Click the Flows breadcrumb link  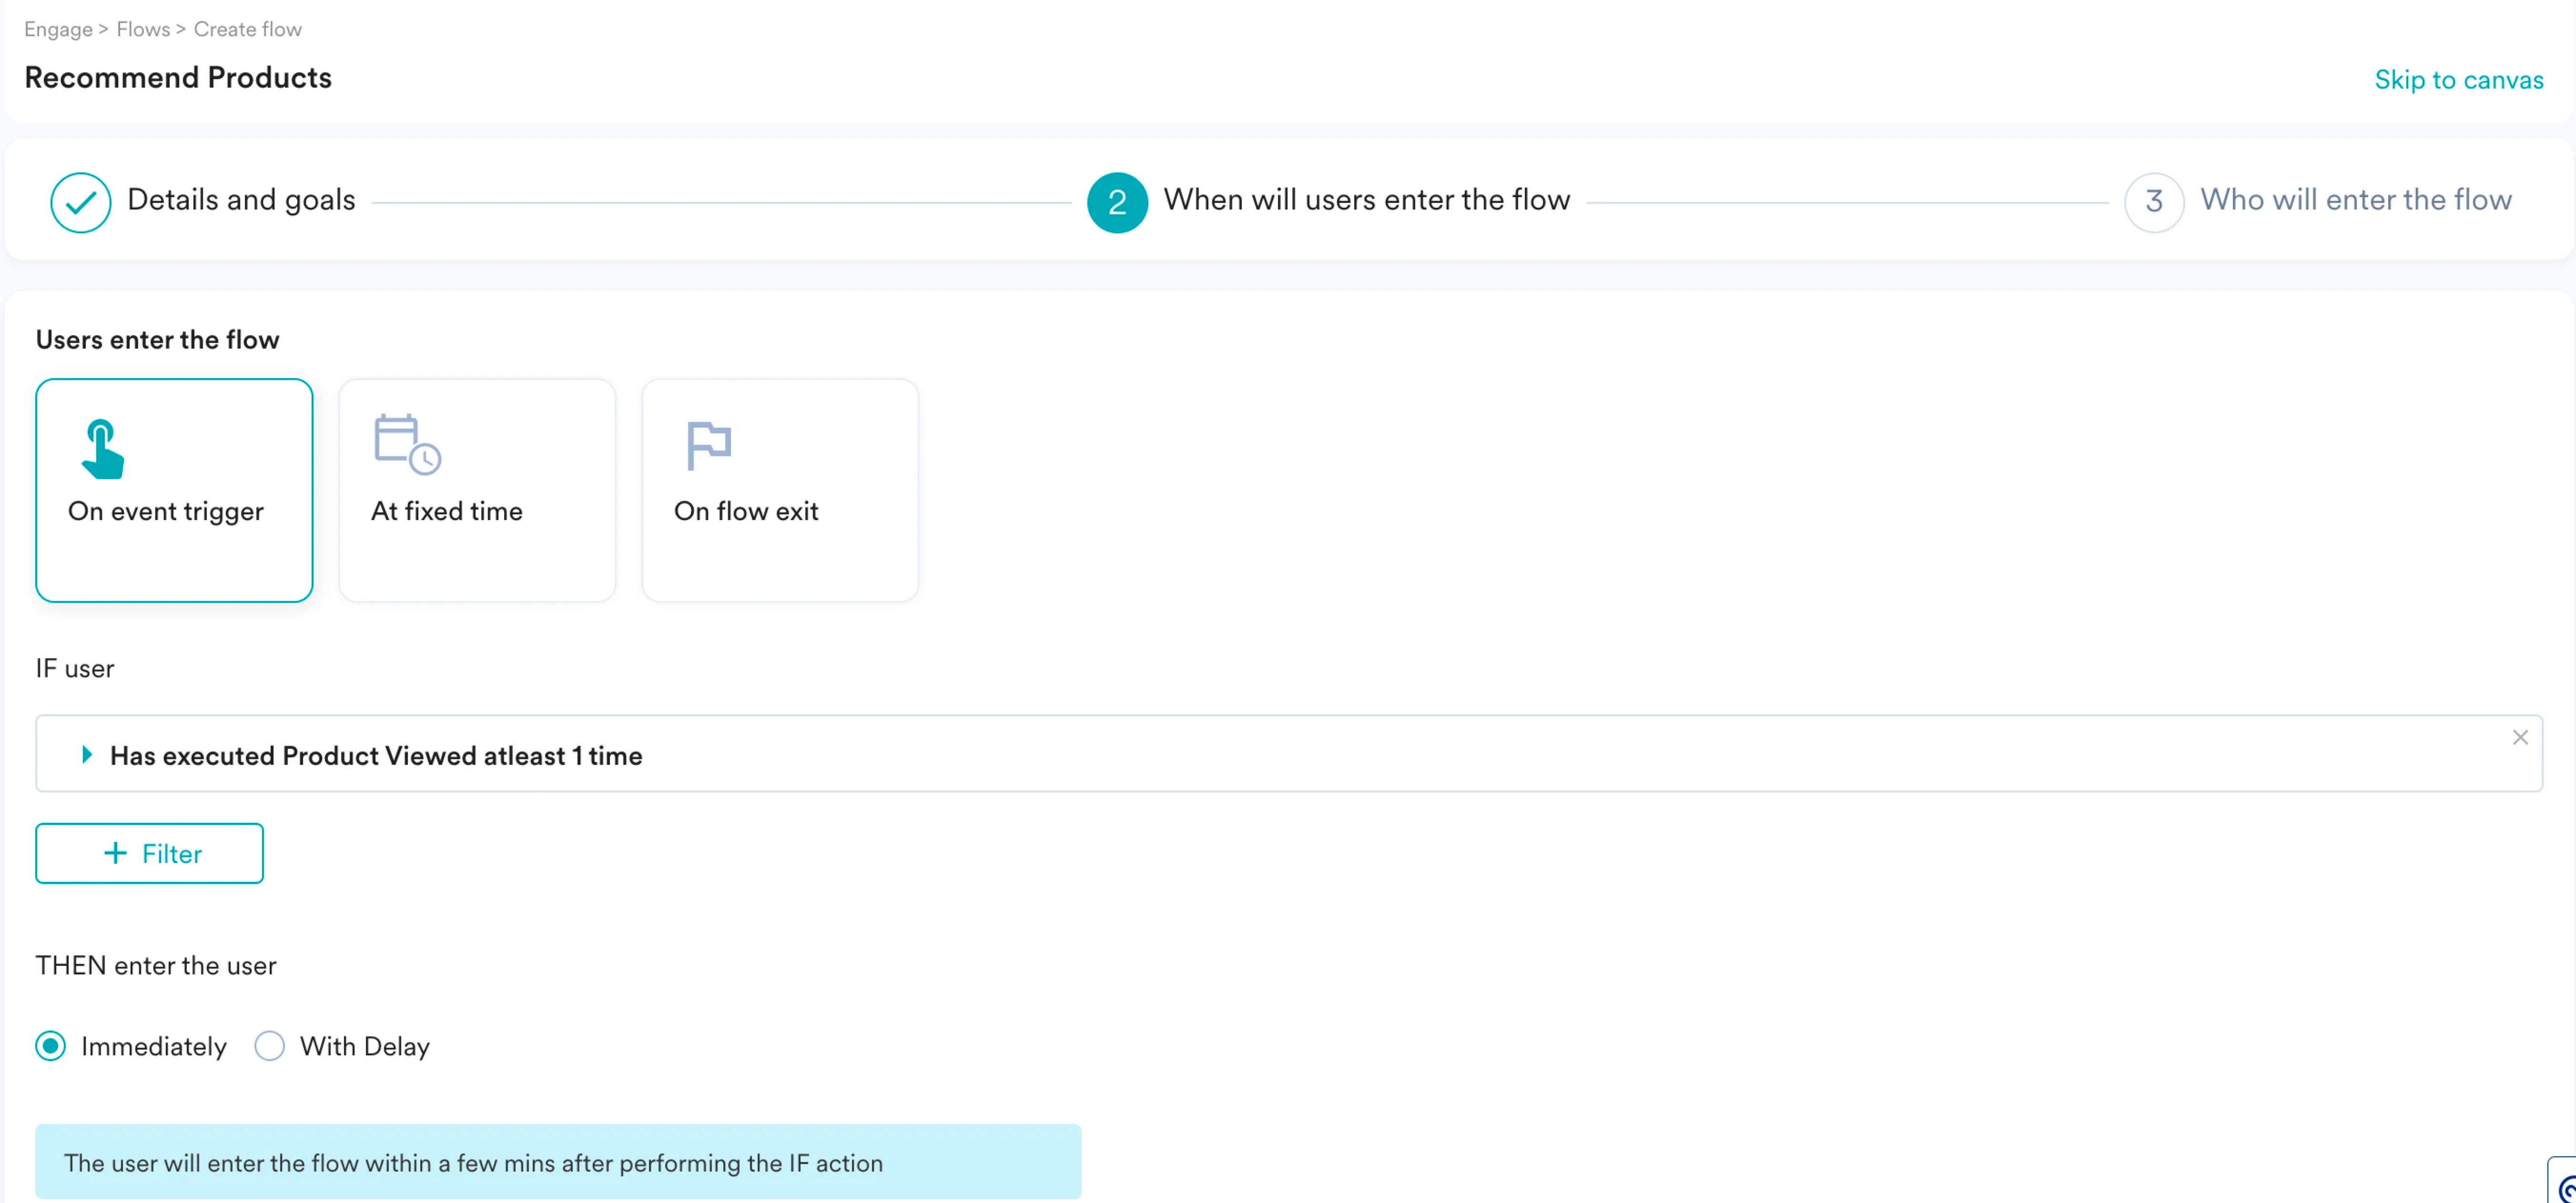(x=143, y=29)
